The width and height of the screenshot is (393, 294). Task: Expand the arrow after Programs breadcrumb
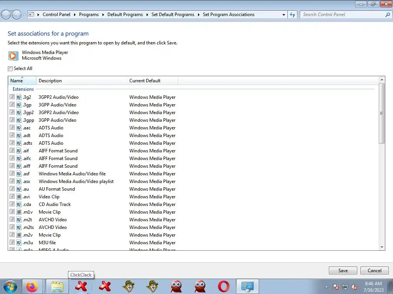103,15
